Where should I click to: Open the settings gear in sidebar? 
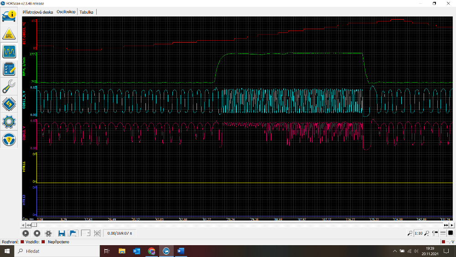[10, 121]
